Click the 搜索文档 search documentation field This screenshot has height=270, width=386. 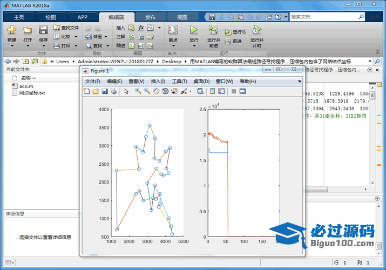(x=324, y=17)
